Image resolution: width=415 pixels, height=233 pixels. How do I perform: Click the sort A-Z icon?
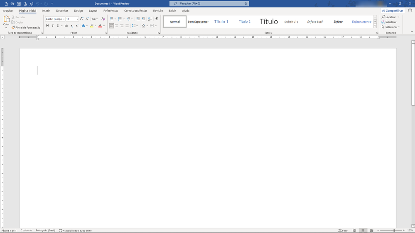(x=150, y=19)
